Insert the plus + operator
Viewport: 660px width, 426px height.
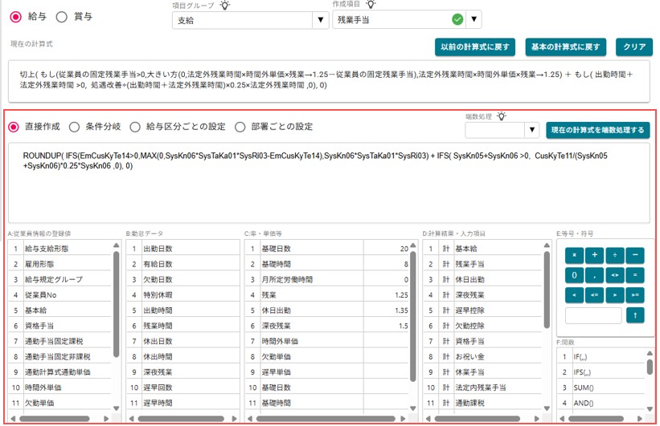click(594, 255)
